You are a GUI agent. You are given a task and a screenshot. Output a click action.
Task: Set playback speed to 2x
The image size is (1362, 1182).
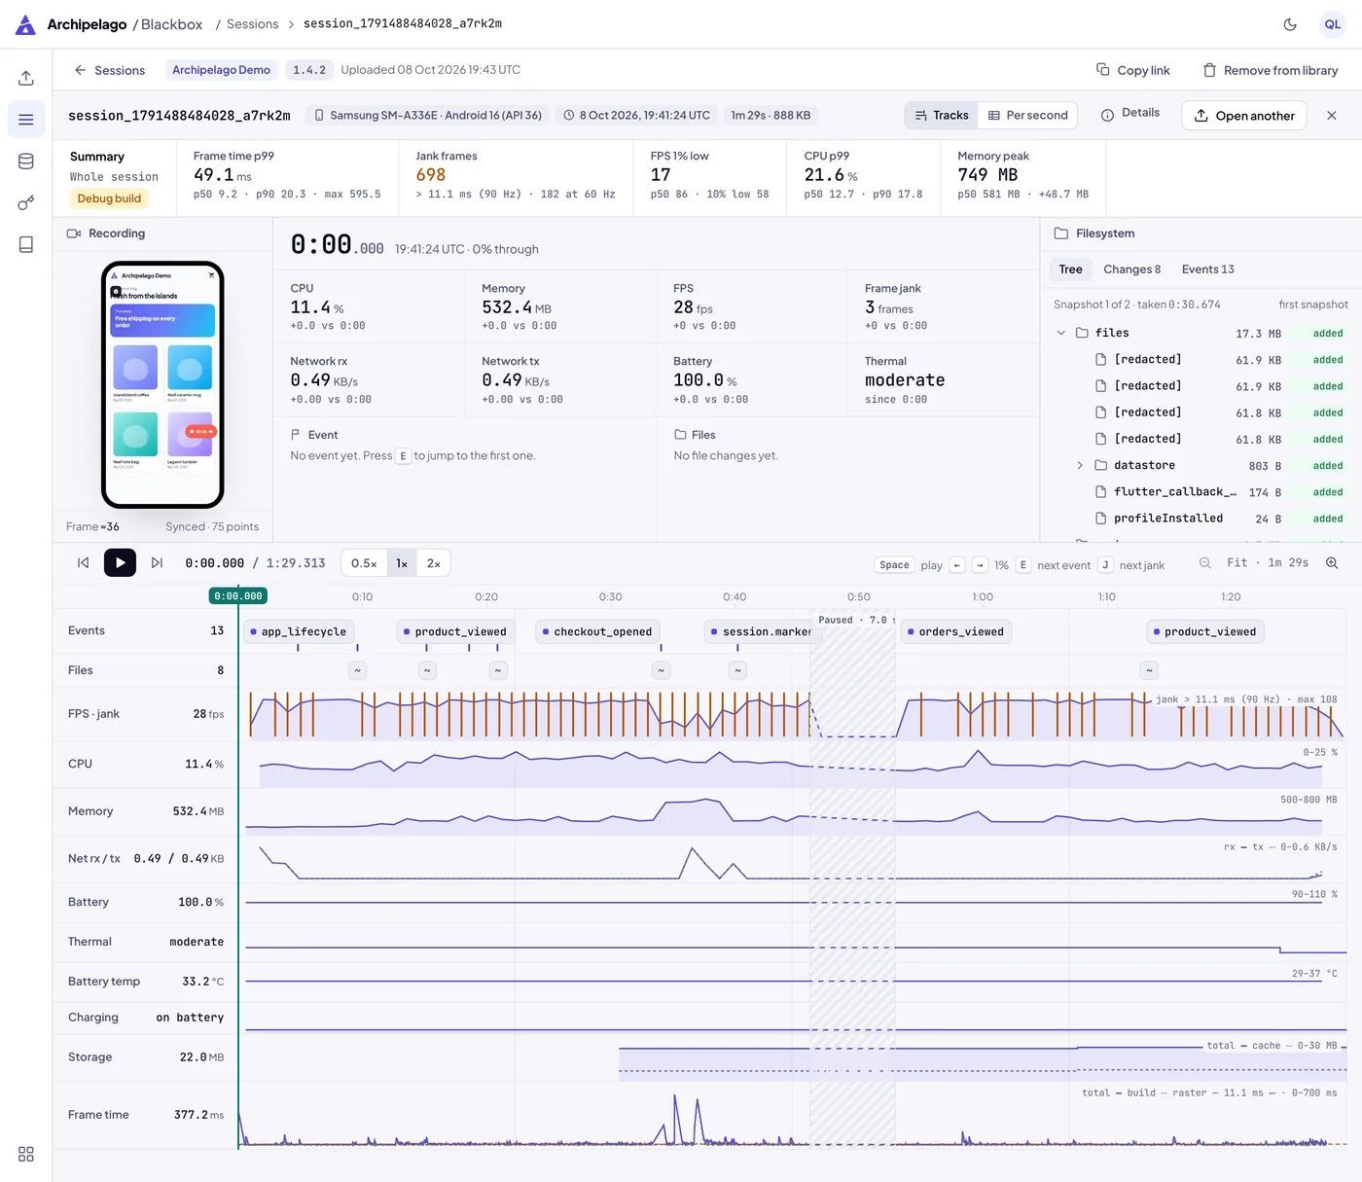coord(434,563)
